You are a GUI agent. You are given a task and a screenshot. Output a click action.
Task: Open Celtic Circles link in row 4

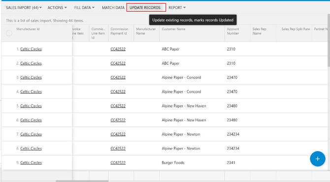coord(31,92)
